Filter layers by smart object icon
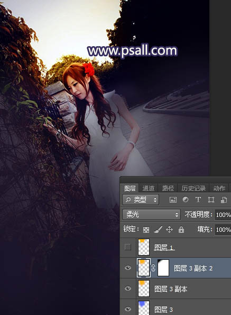This screenshot has height=315, width=231. tap(224, 199)
